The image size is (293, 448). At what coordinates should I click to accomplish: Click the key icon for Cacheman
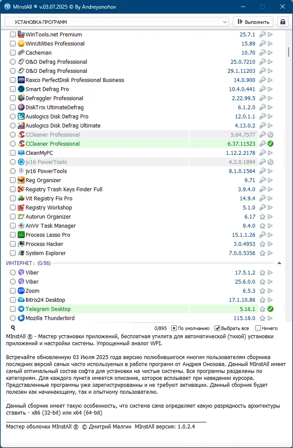(262, 53)
